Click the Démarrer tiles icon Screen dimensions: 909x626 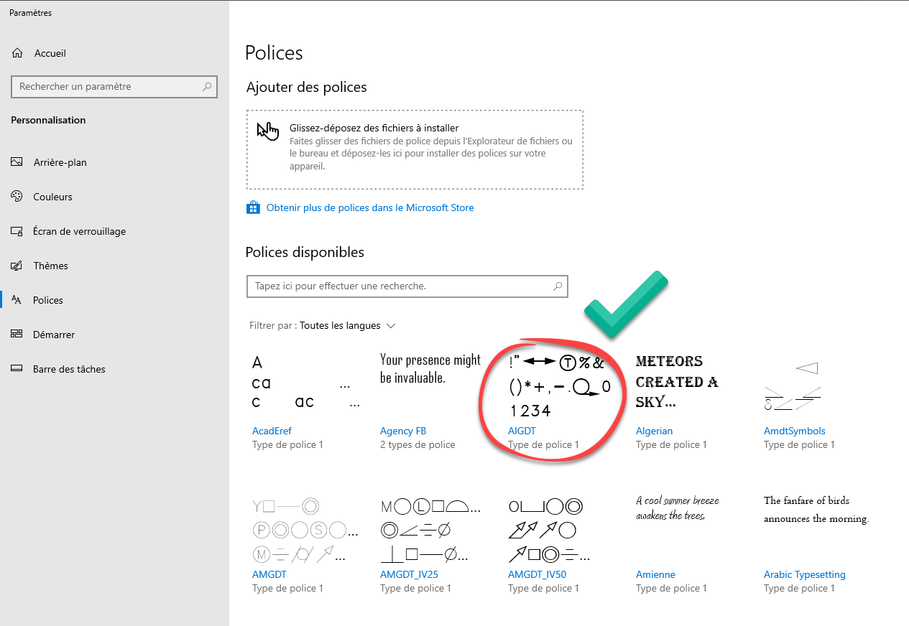point(17,335)
